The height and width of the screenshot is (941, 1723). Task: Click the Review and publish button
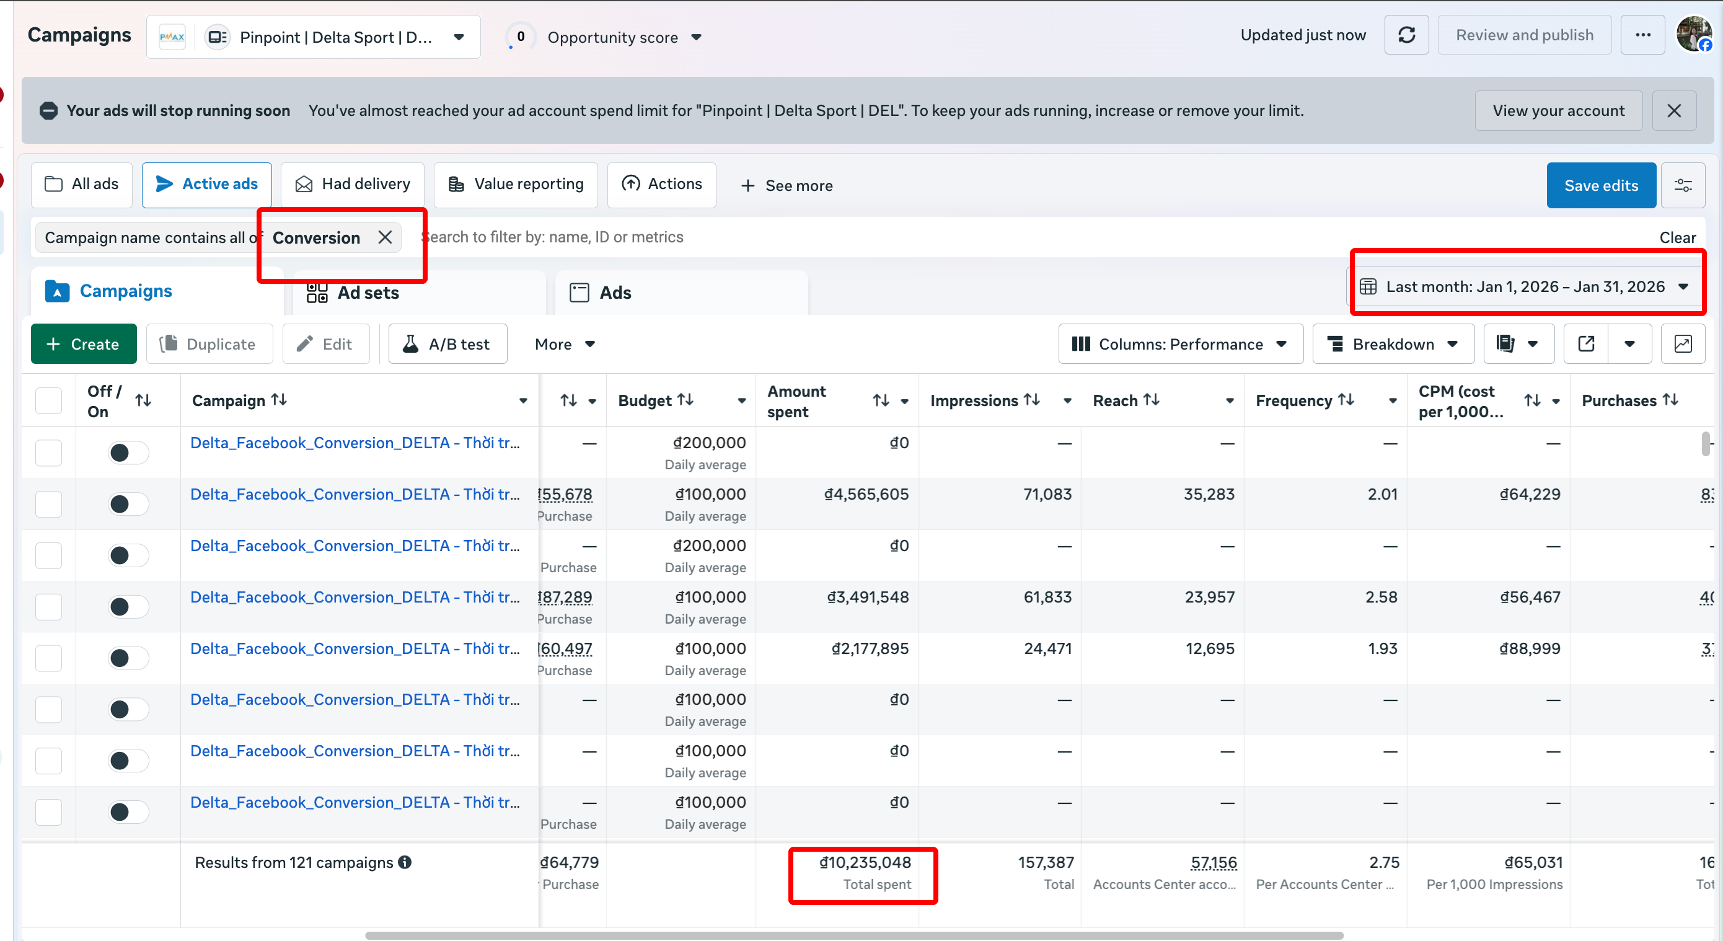(x=1524, y=35)
